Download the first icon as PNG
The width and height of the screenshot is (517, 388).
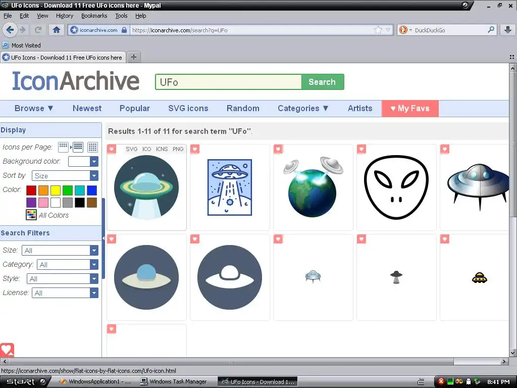[178, 149]
